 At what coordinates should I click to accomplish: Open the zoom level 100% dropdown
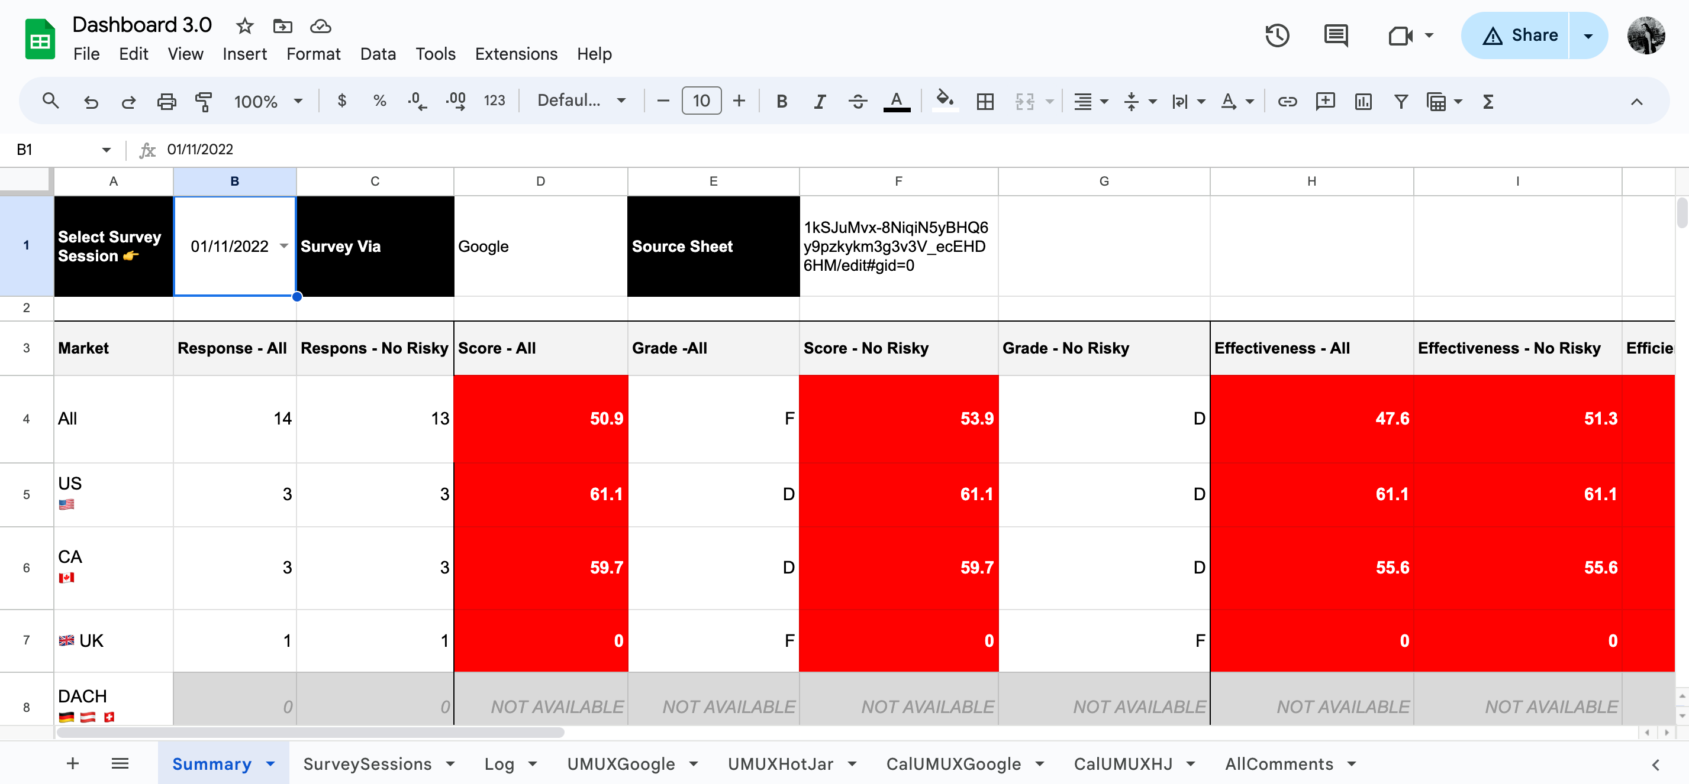pos(269,101)
